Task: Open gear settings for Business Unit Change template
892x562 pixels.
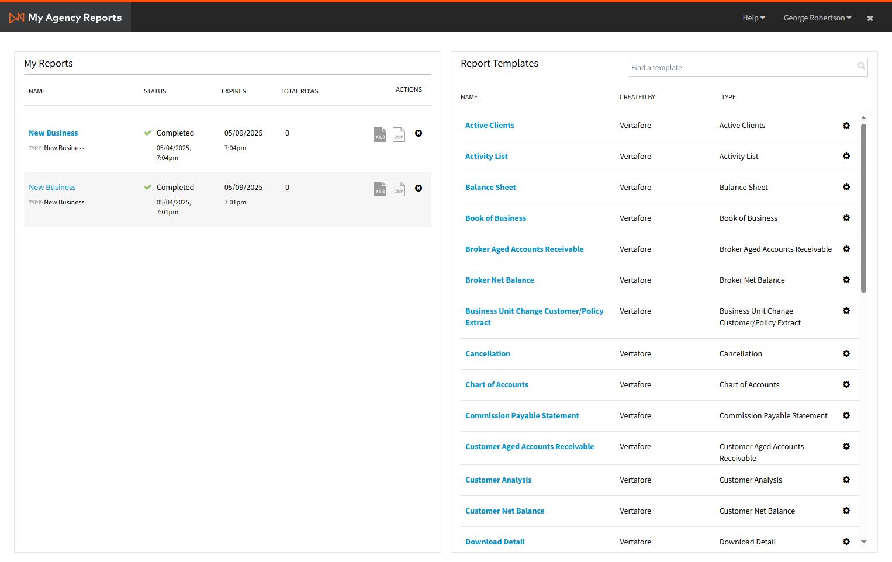Action: pyautogui.click(x=846, y=311)
